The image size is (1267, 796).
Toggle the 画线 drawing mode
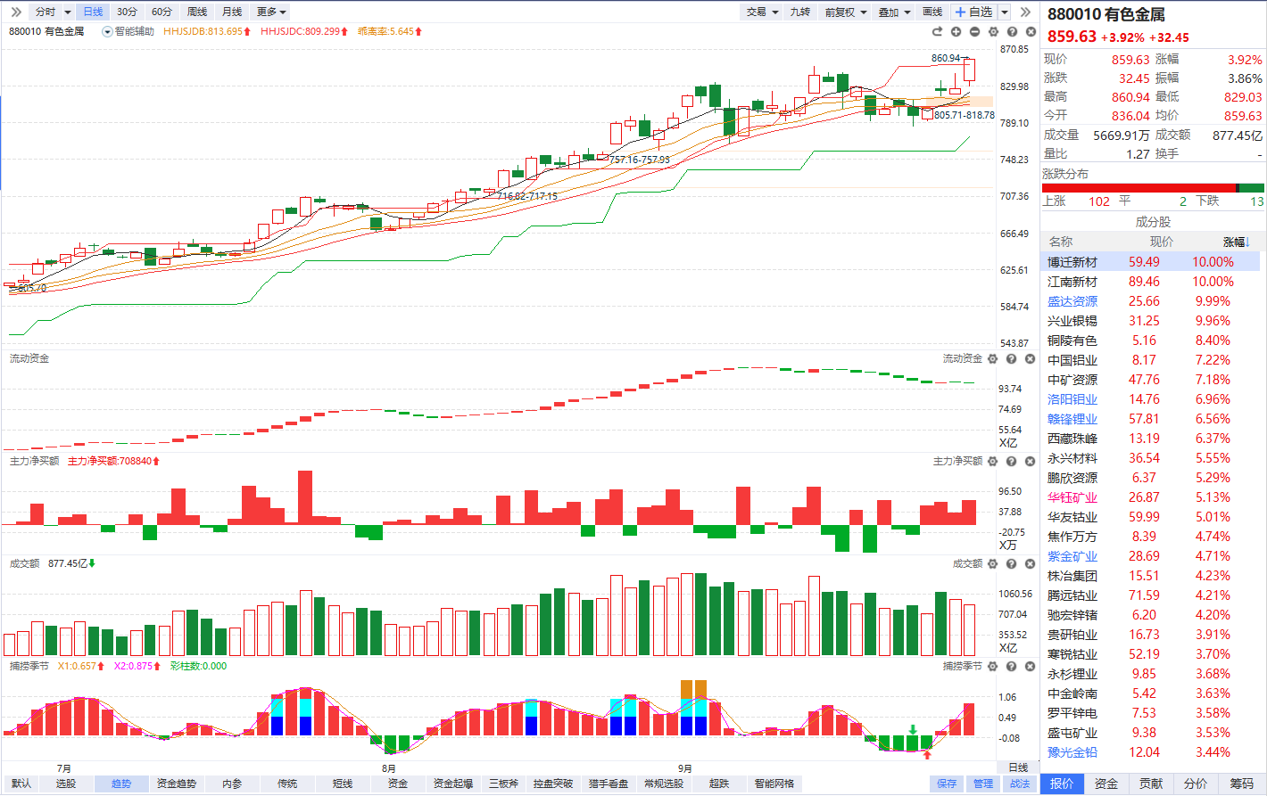click(932, 12)
